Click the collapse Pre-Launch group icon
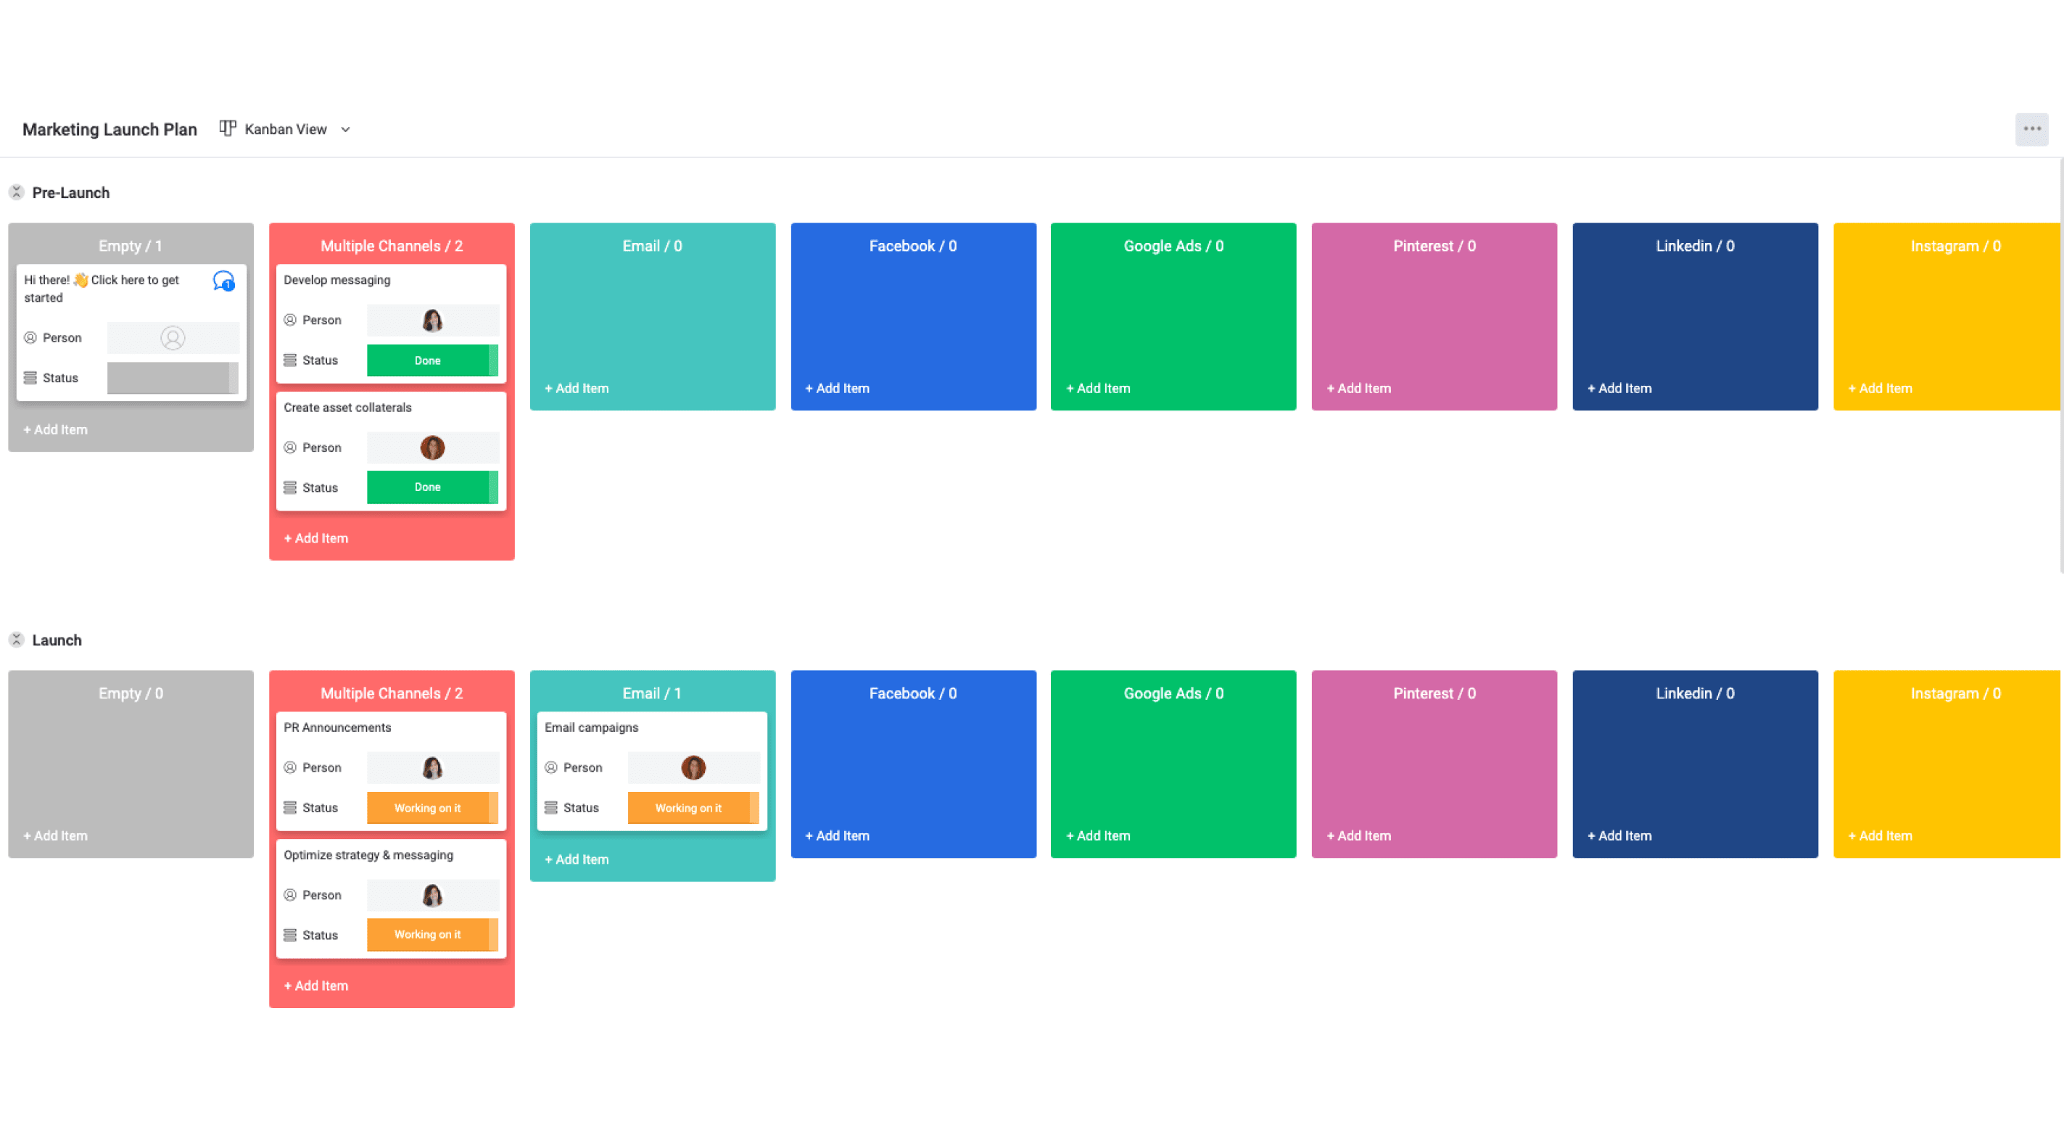The height and width of the screenshot is (1127, 2064). (18, 193)
